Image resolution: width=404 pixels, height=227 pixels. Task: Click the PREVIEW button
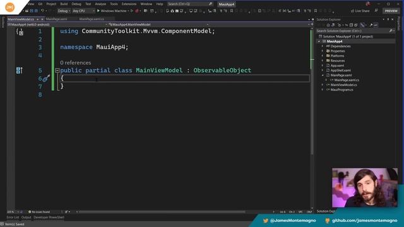click(391, 11)
